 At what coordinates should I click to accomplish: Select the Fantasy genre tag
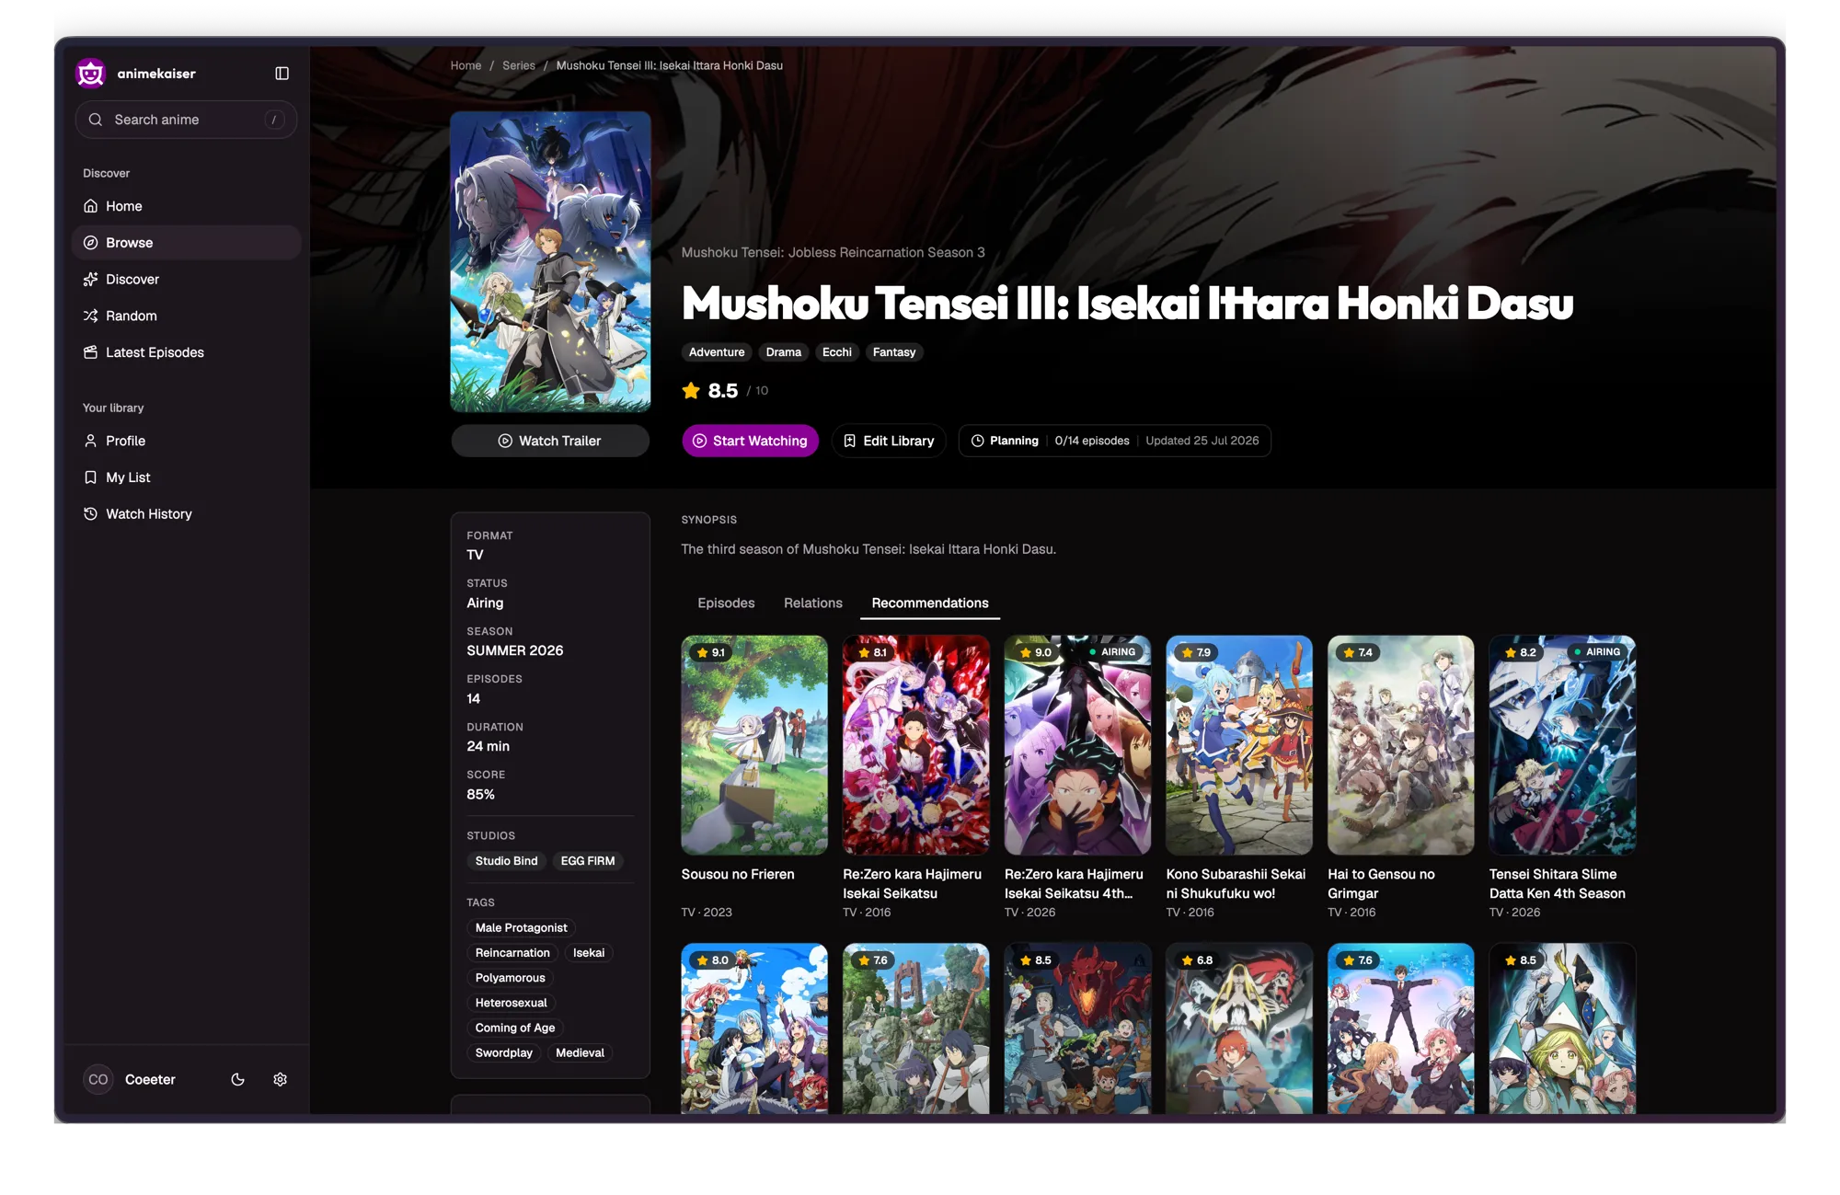coord(894,352)
